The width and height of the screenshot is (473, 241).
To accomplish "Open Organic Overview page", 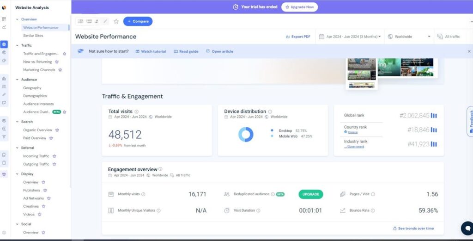I will coord(38,130).
